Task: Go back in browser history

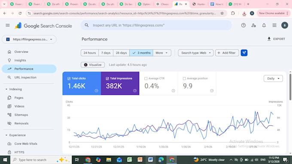Action: [x=5, y=13]
